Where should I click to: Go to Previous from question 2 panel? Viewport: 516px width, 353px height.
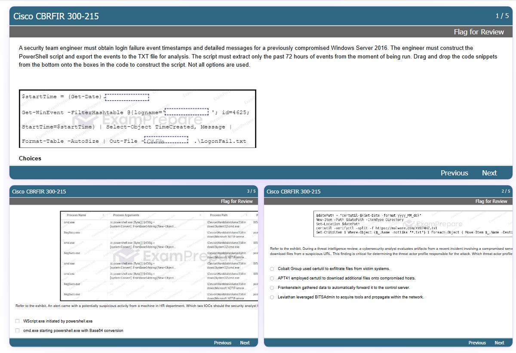click(477, 343)
